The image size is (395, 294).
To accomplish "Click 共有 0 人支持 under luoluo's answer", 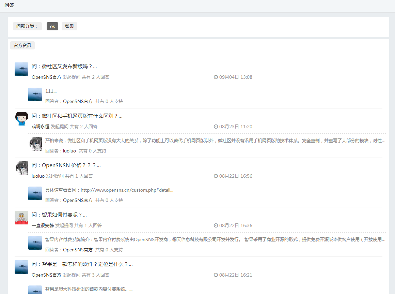I will tap(93, 151).
